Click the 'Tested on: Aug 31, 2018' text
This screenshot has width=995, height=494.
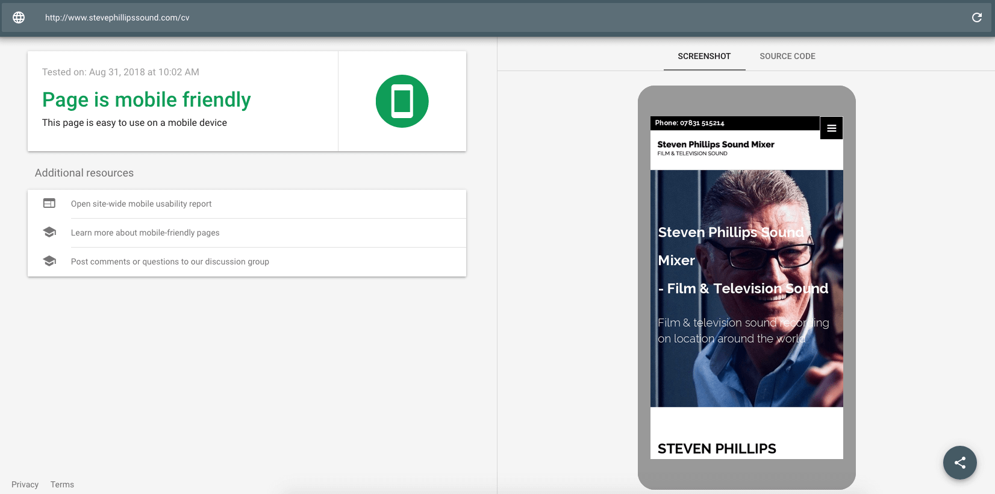click(x=120, y=72)
